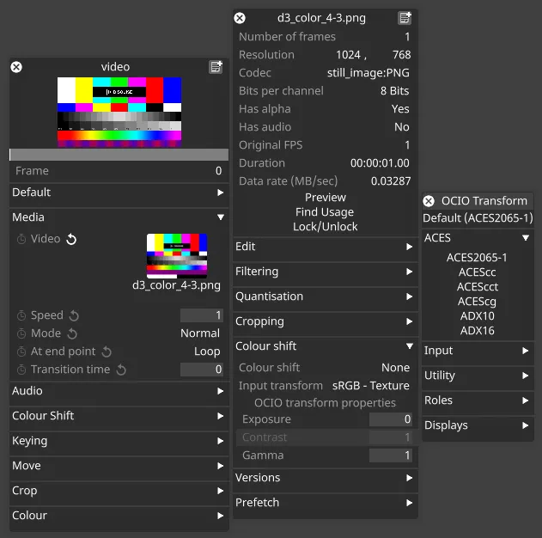Image resolution: width=542 pixels, height=538 pixels.
Task: Expand the Edit section
Action: (326, 247)
